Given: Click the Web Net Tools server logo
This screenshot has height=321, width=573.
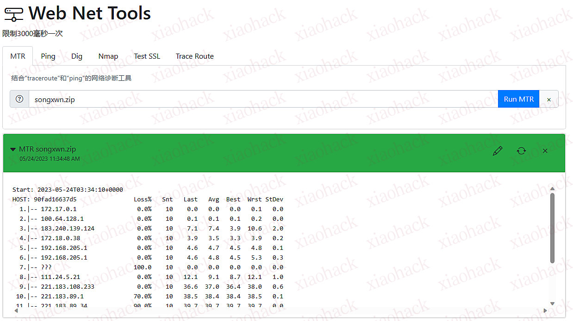Looking at the screenshot, I should tap(13, 13).
